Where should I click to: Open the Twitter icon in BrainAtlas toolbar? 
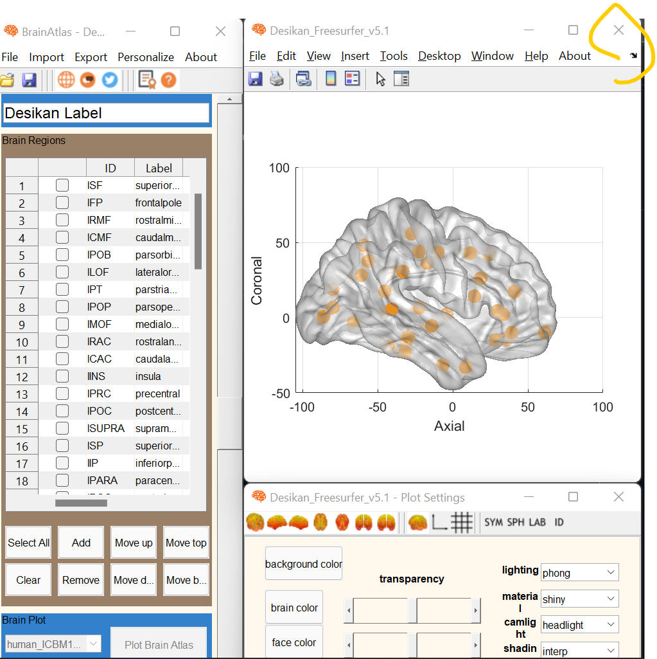click(x=109, y=80)
